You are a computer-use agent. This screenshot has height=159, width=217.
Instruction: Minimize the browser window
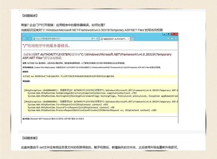point(164,34)
